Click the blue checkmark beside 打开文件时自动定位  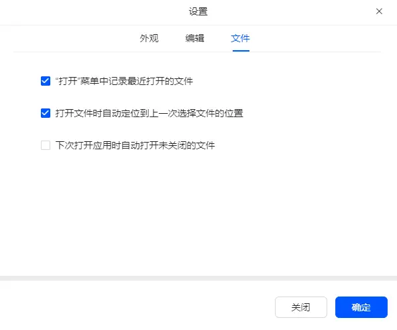click(46, 113)
